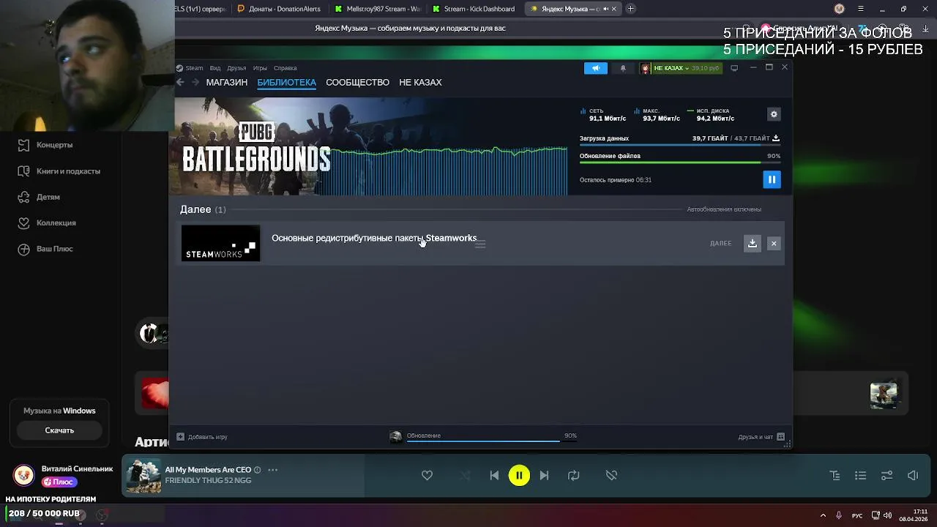Like the track with heart icon
This screenshot has width=937, height=527.
[x=427, y=475]
